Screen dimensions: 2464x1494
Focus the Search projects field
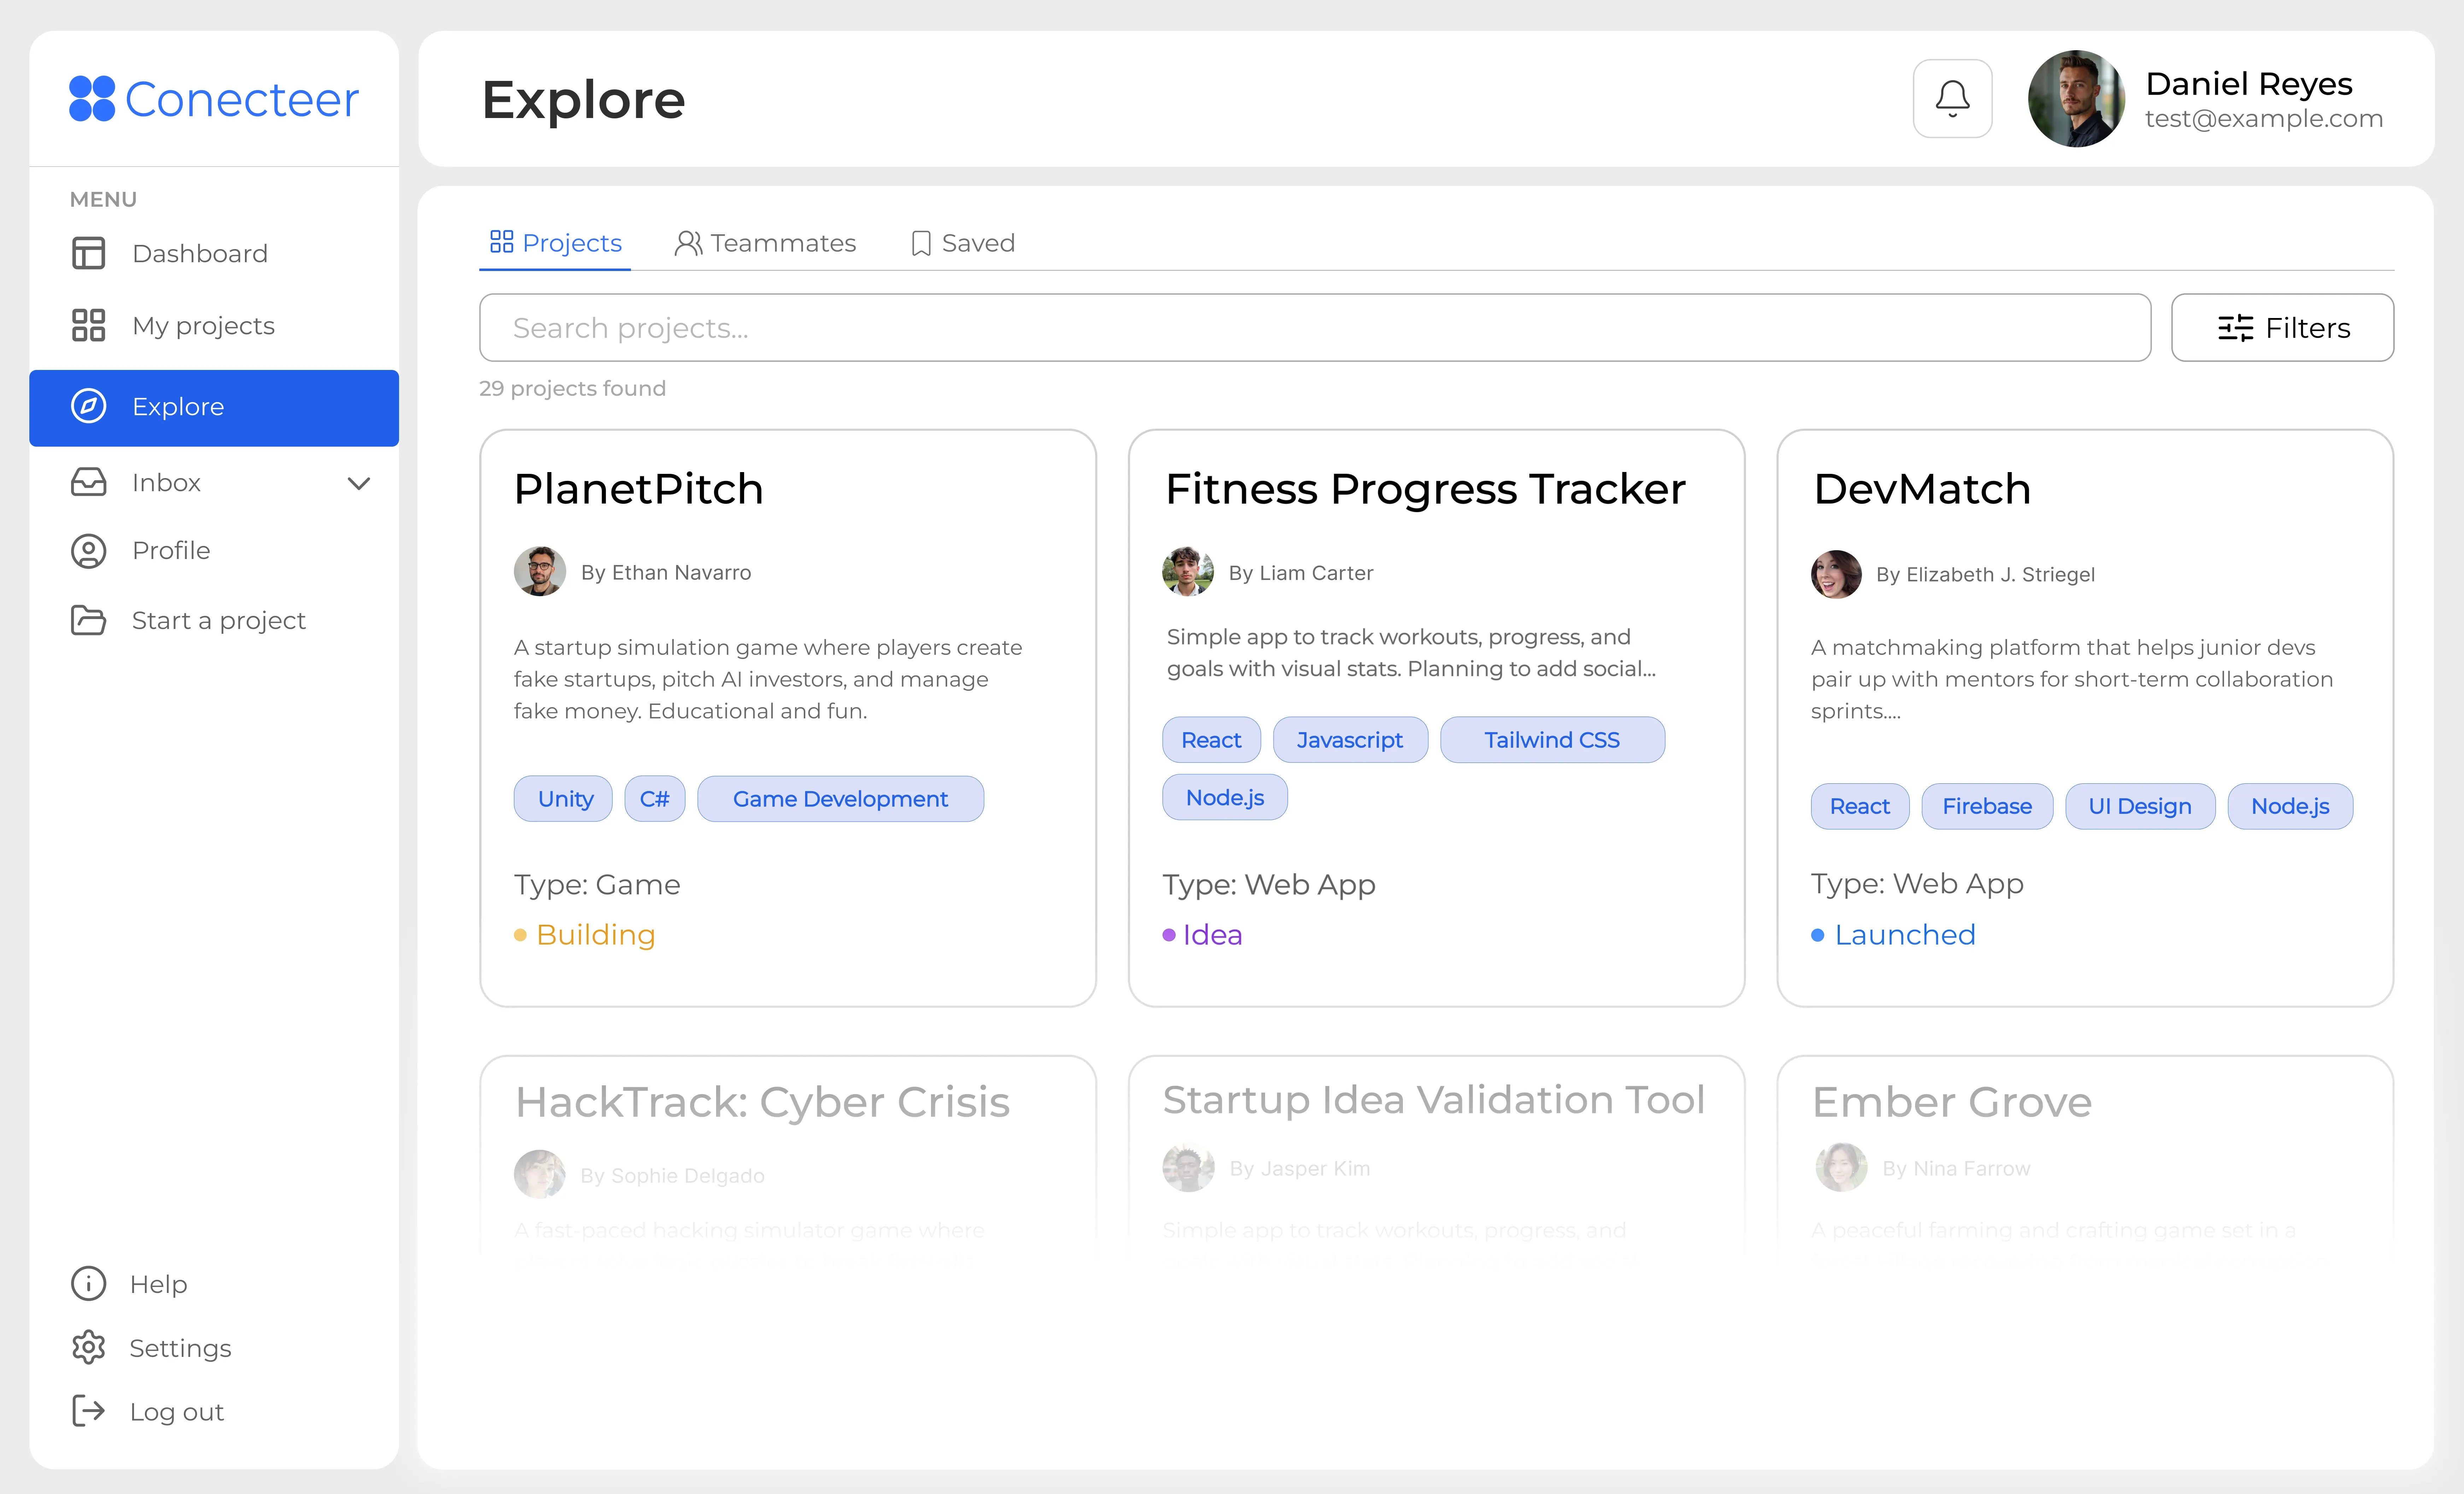click(x=1315, y=328)
